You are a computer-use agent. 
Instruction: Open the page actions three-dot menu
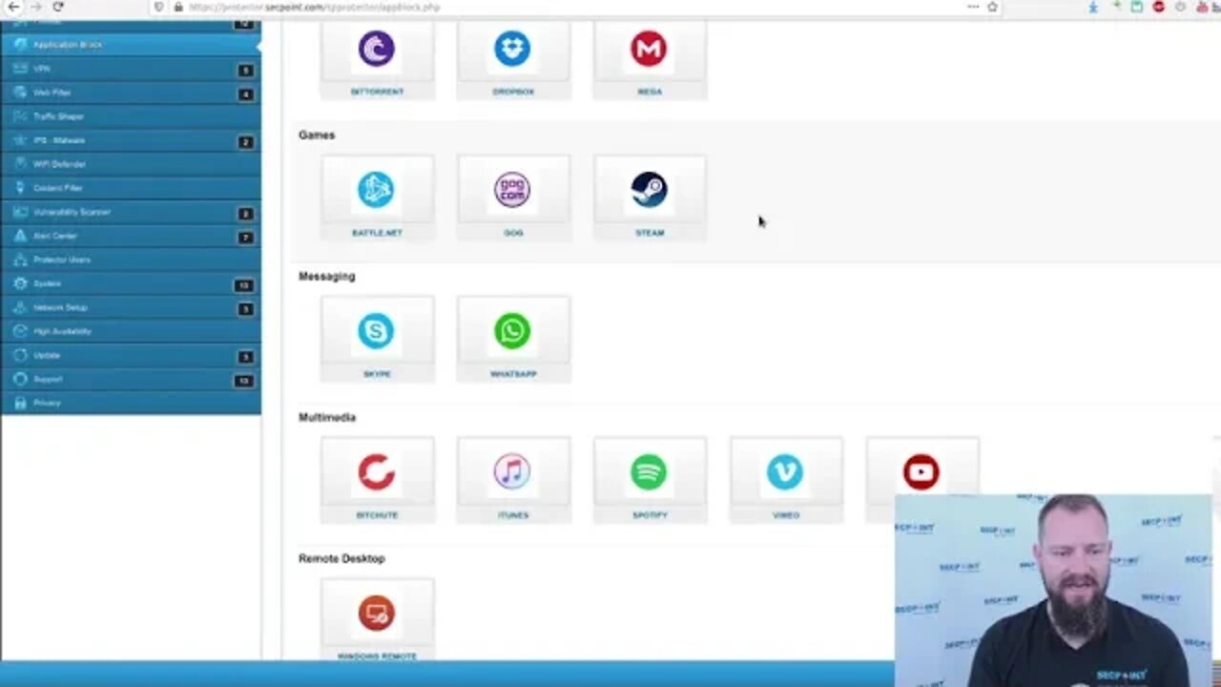tap(973, 7)
